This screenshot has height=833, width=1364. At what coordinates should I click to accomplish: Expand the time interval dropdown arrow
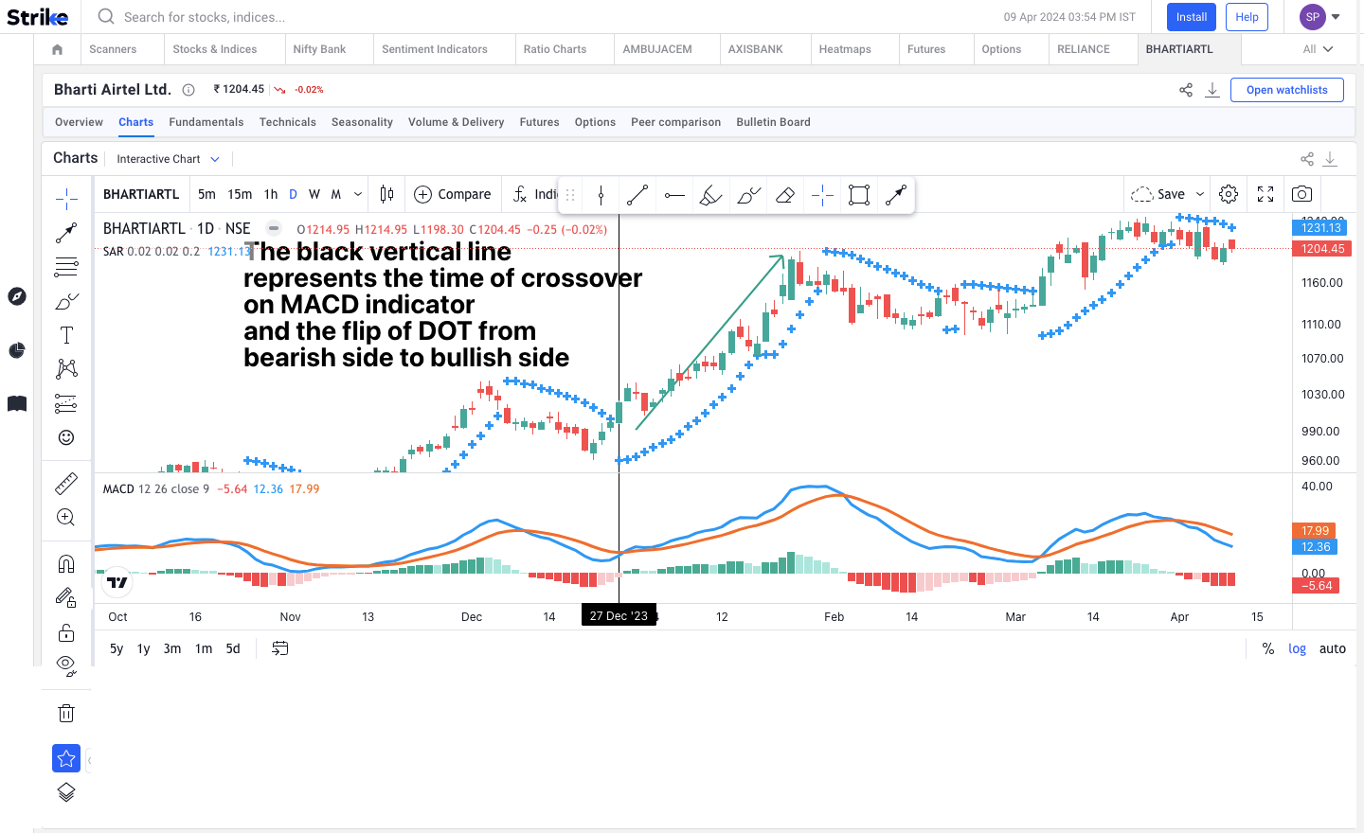click(358, 194)
